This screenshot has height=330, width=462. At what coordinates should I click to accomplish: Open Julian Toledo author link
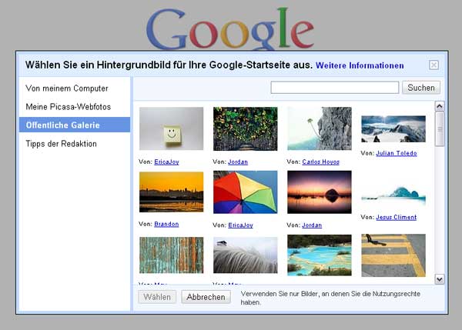397,153
